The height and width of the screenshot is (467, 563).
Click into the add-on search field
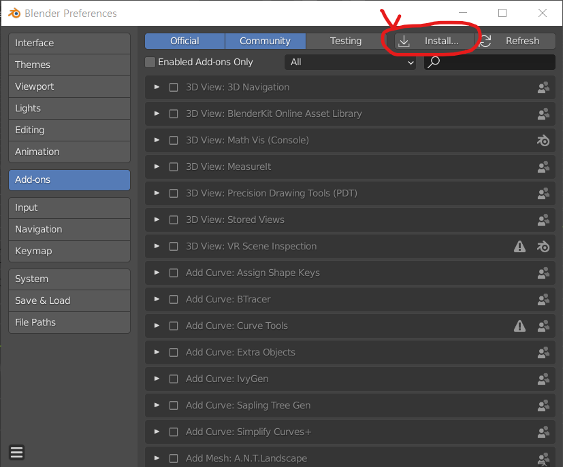pos(489,62)
